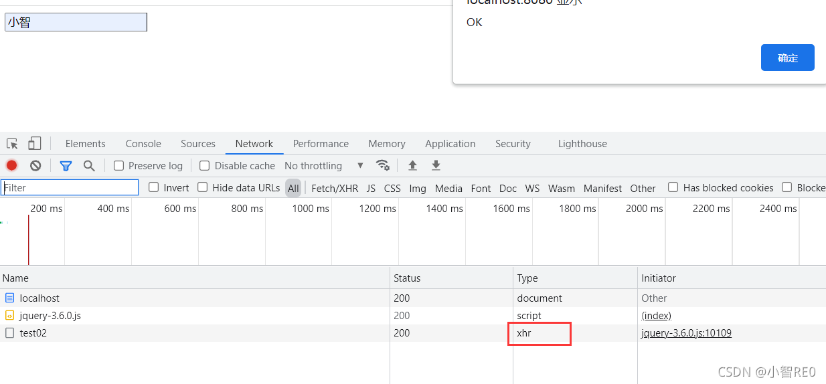Stop recording network log
Screen dimensions: 826x384
click(11, 165)
